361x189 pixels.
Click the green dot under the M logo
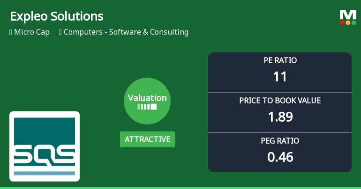coord(353,22)
